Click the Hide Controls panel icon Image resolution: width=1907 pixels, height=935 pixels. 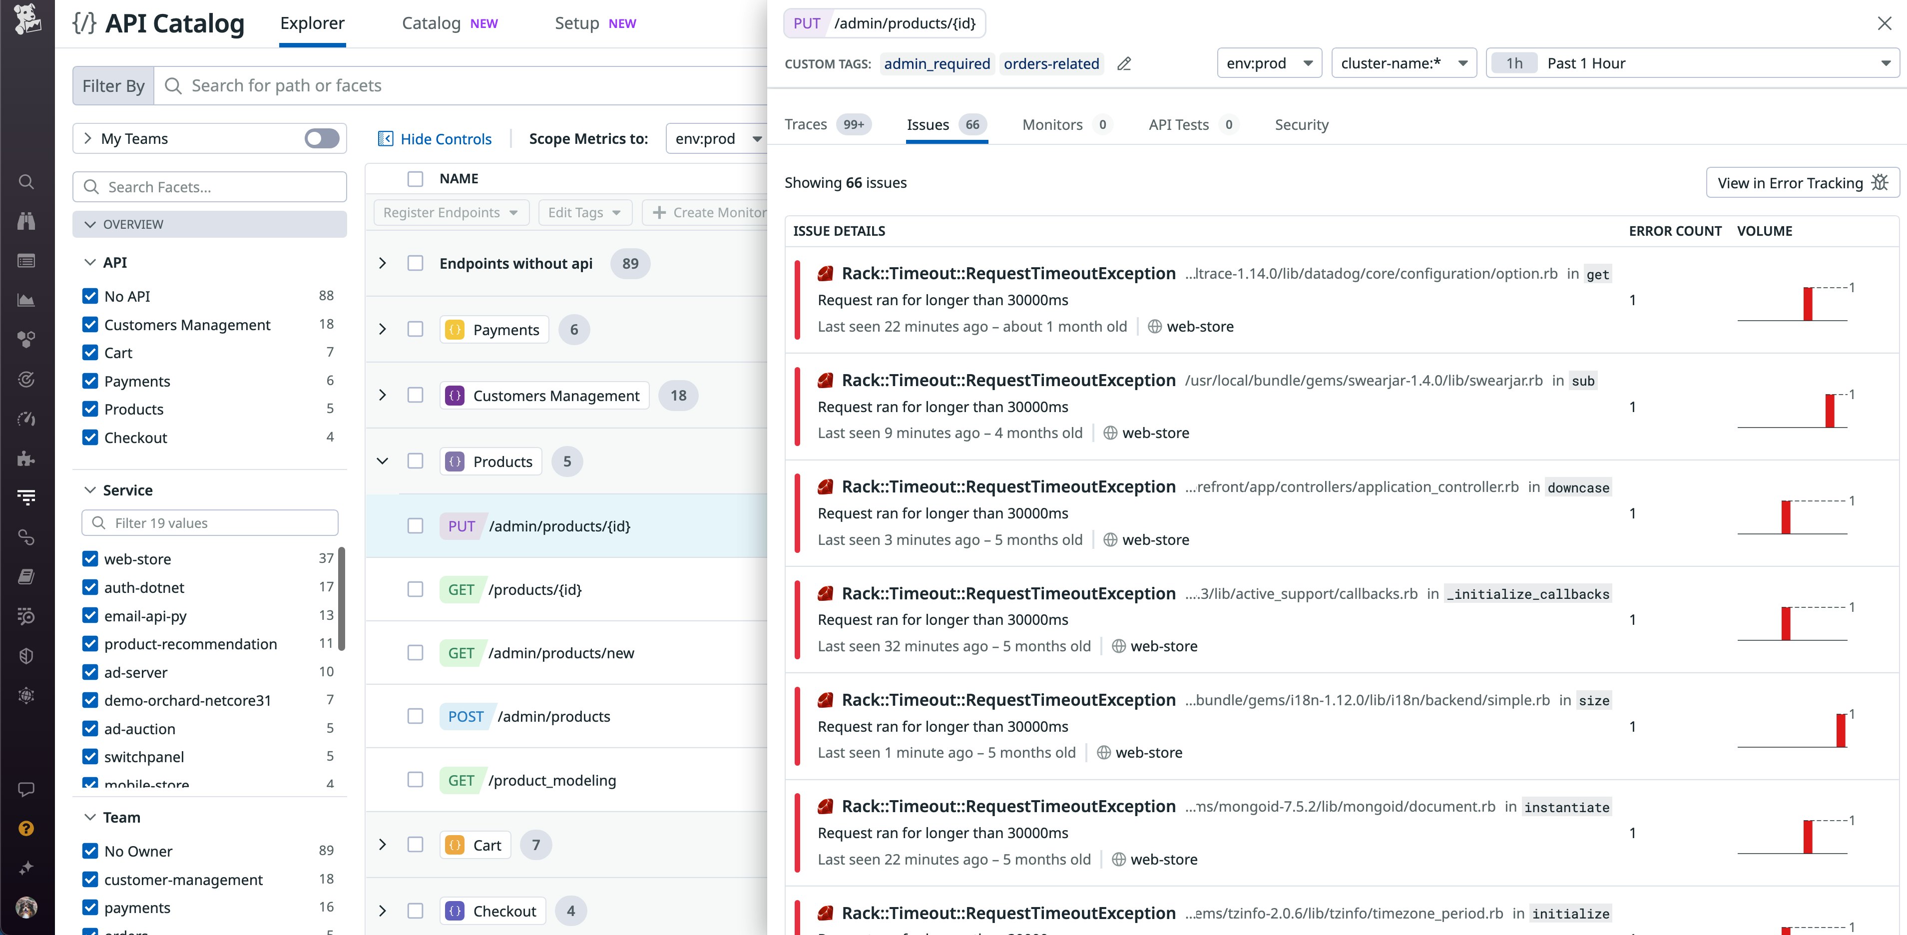point(385,138)
